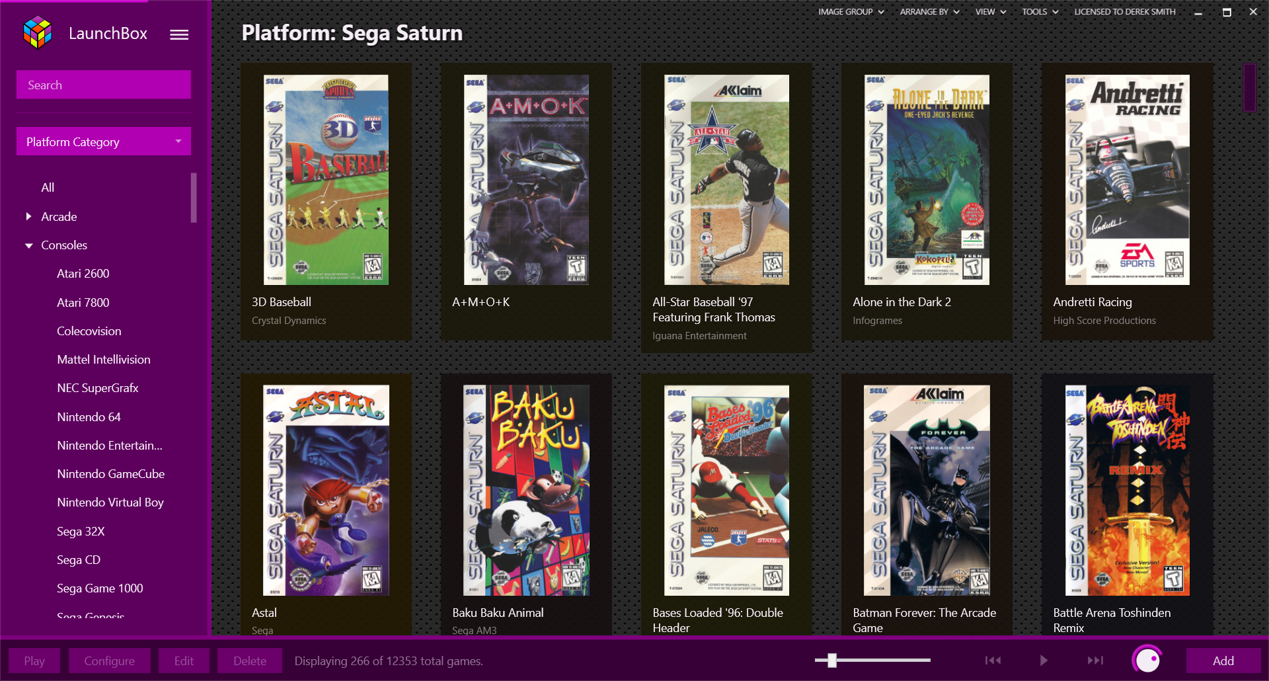
Task: Click the main games list scrollbar
Action: click(1249, 87)
